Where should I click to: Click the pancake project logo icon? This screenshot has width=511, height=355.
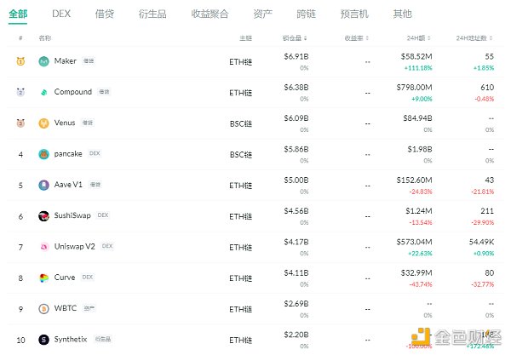(43, 154)
